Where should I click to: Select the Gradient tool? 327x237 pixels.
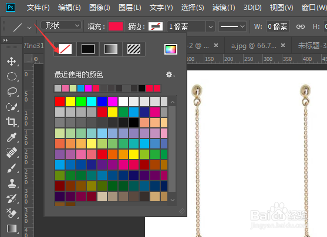12,228
